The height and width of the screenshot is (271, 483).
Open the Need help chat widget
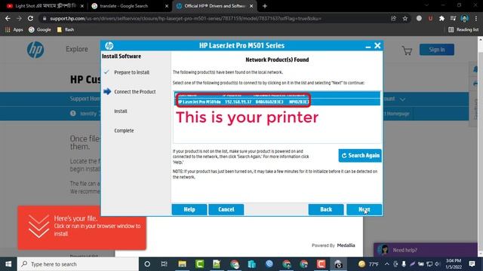[426, 250]
